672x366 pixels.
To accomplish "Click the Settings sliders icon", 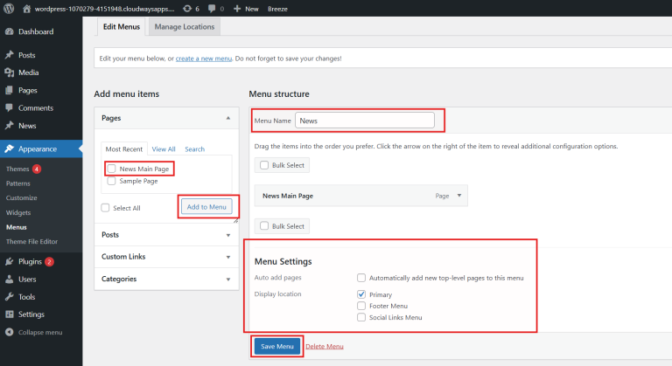I will pyautogui.click(x=9, y=314).
